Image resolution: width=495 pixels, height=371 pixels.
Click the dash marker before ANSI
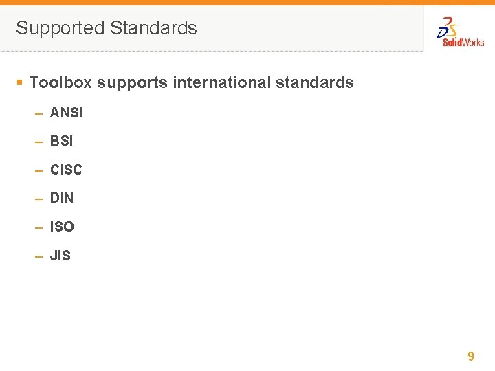coord(39,113)
